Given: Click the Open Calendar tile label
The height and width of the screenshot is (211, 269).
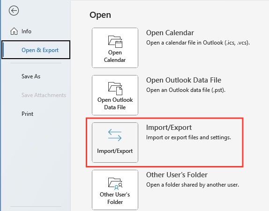Looking at the screenshot, I should [115, 56].
